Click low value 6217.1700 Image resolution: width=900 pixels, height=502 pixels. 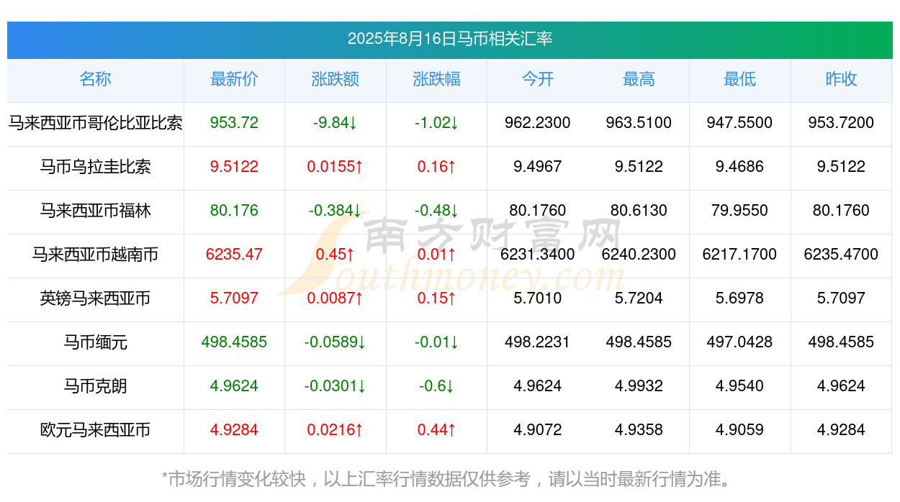click(x=740, y=255)
